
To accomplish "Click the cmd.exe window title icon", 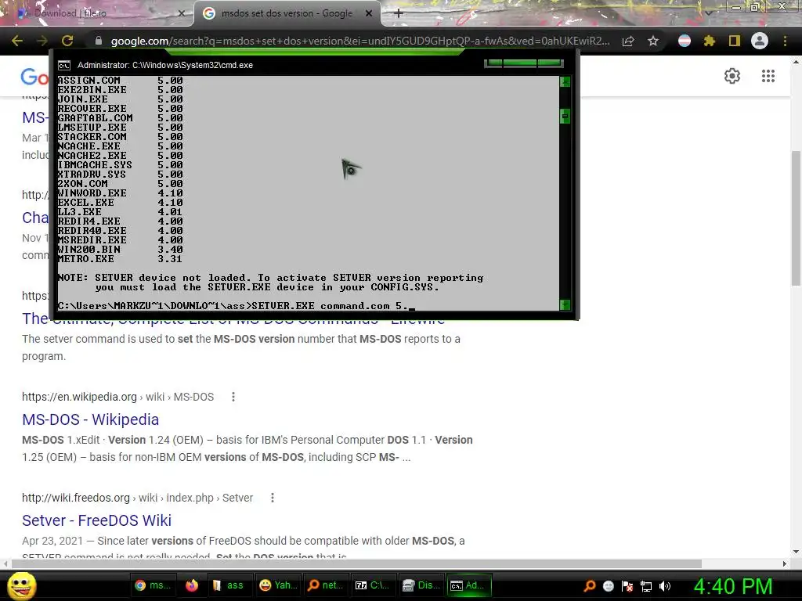I will (x=64, y=66).
